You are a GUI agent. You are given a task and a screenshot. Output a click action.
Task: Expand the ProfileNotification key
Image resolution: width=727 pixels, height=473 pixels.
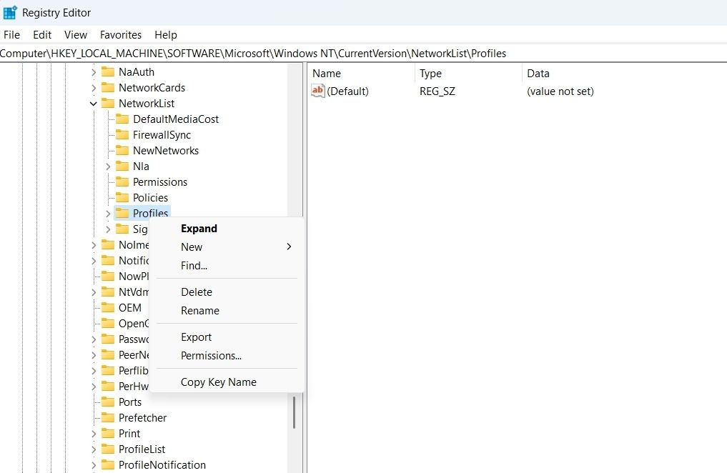[94, 465]
